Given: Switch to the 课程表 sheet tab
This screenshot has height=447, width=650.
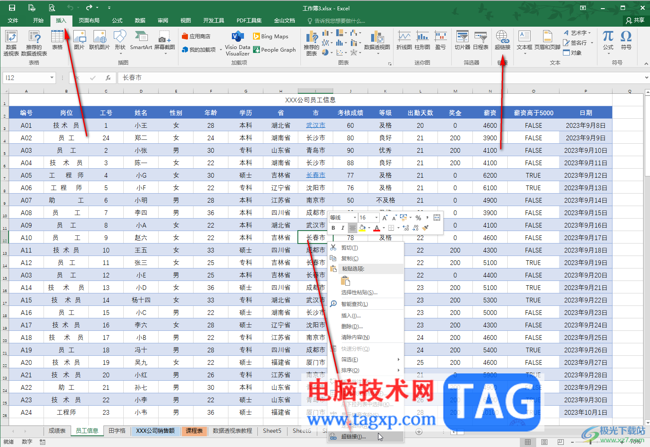Looking at the screenshot, I should coord(194,431).
